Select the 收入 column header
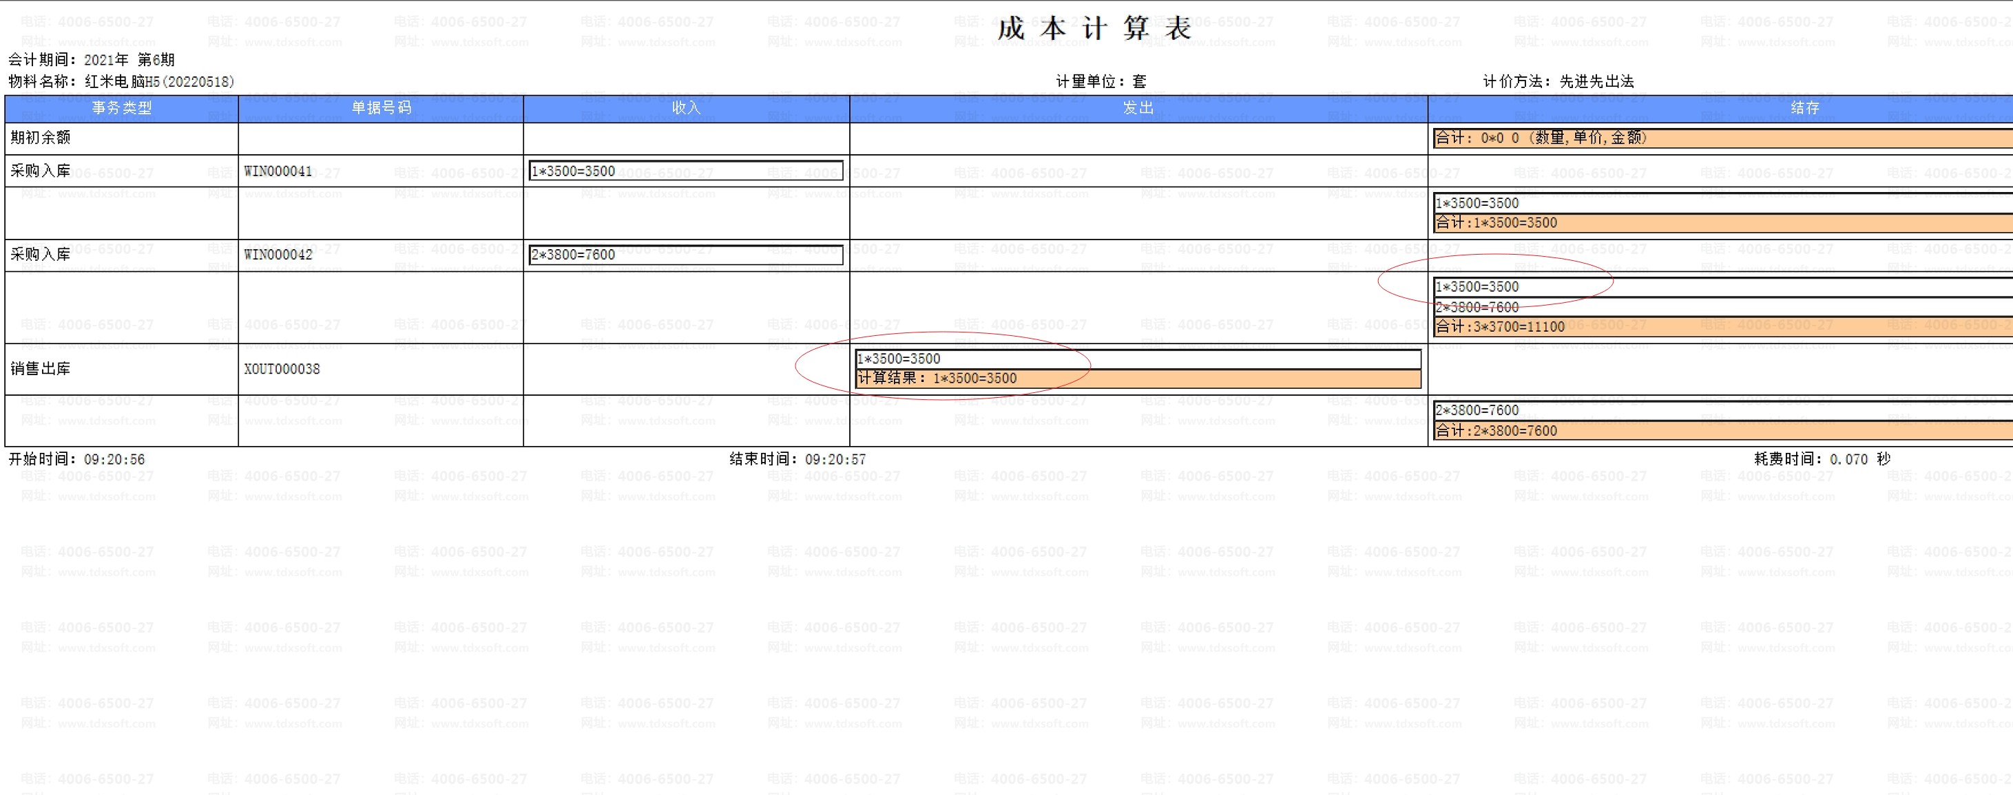2013x795 pixels. coord(686,108)
